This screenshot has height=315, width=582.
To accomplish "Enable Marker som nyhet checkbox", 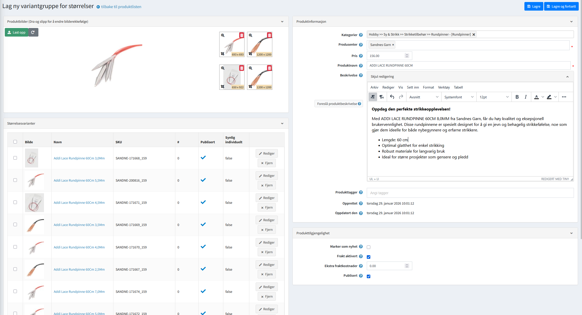I will 369,247.
